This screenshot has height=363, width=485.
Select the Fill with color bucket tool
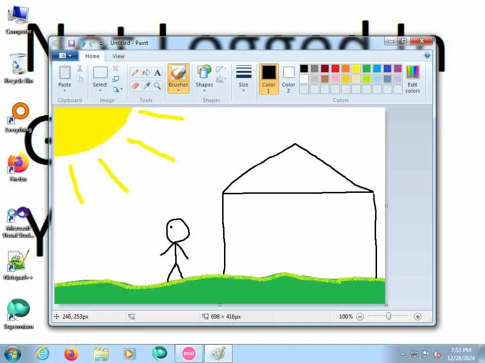tap(146, 72)
